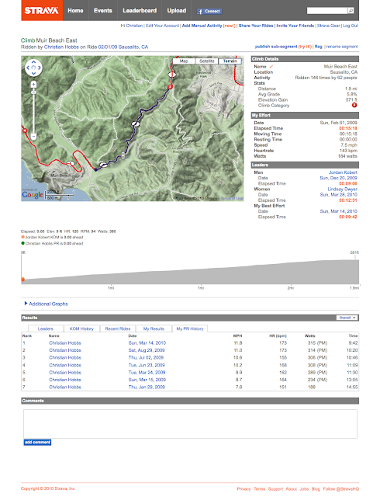The width and height of the screenshot is (380, 497).
Task: Click the Log Out link
Action: [351, 26]
